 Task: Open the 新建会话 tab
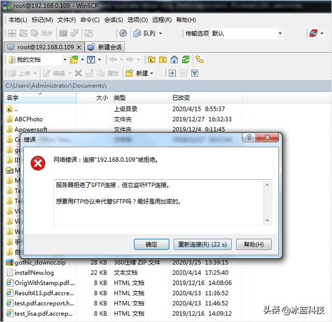pos(105,47)
